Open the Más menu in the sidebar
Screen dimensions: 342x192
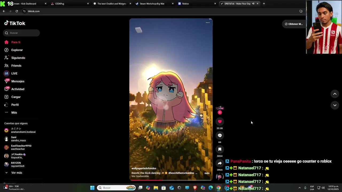(x=11, y=113)
